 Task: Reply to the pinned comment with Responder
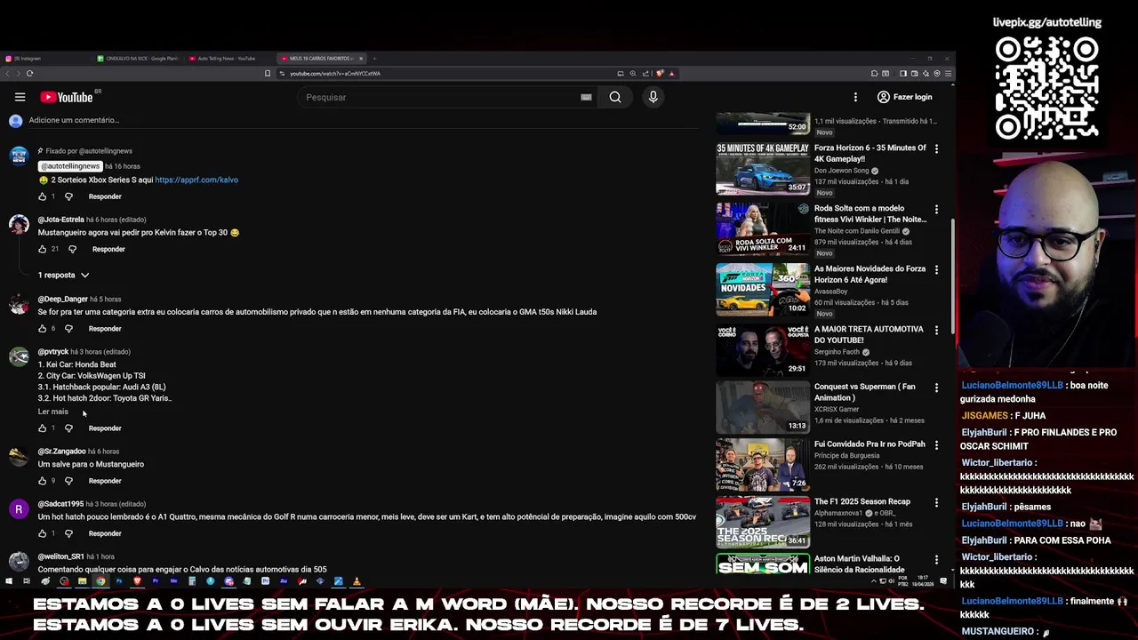pos(105,196)
